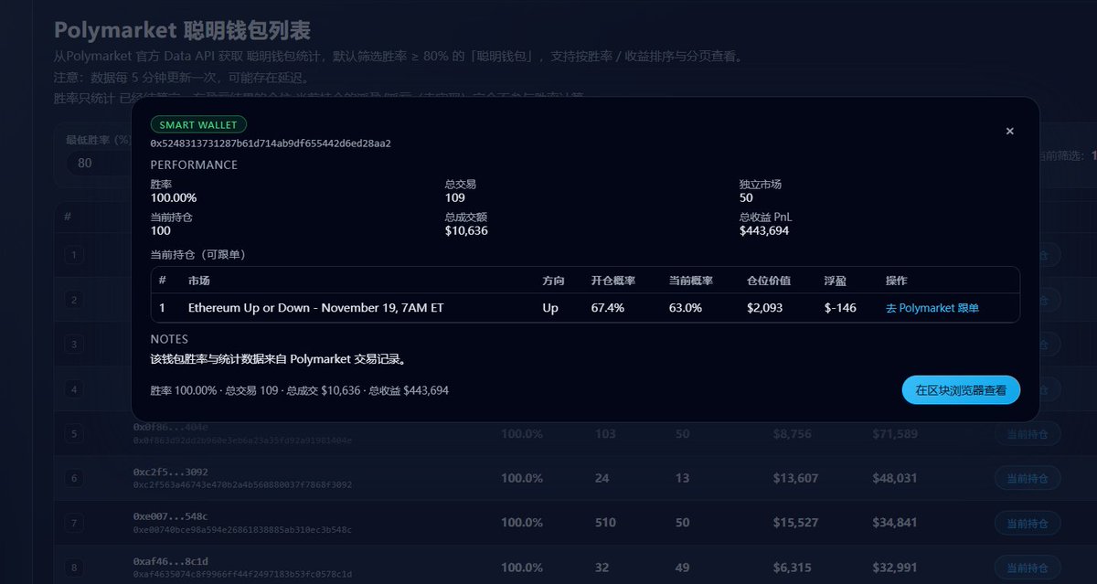
Task: Click PnL $34,841 in row 7
Action: [x=895, y=523]
